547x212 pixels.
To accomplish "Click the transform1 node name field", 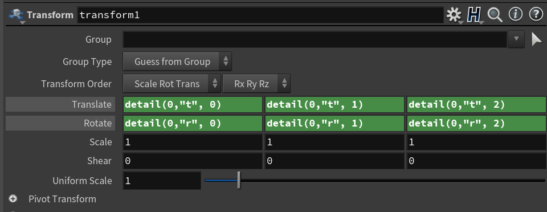I will click(260, 15).
